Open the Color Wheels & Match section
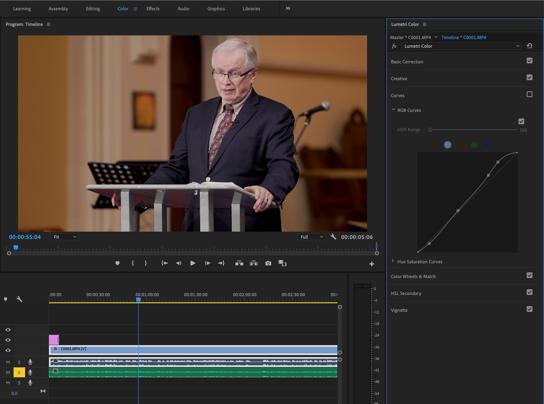Image resolution: width=544 pixels, height=404 pixels. click(x=413, y=276)
